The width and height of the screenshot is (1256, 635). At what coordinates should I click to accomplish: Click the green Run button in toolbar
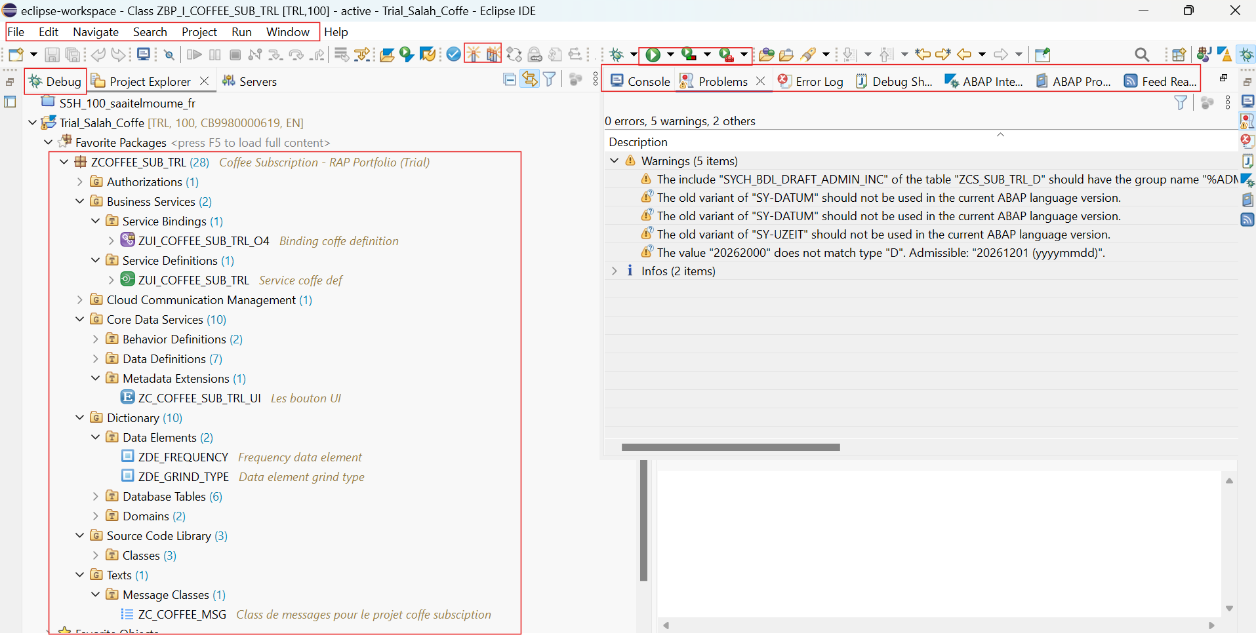(653, 55)
